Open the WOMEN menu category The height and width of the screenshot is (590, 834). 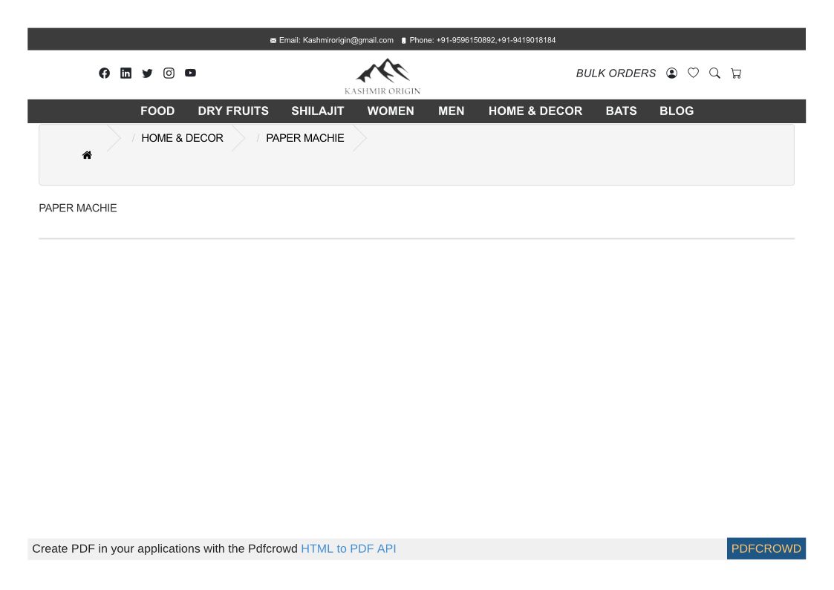point(391,111)
